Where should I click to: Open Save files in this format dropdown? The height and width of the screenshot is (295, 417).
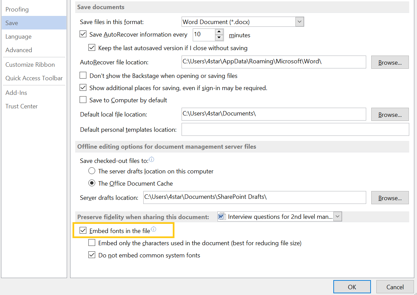299,22
